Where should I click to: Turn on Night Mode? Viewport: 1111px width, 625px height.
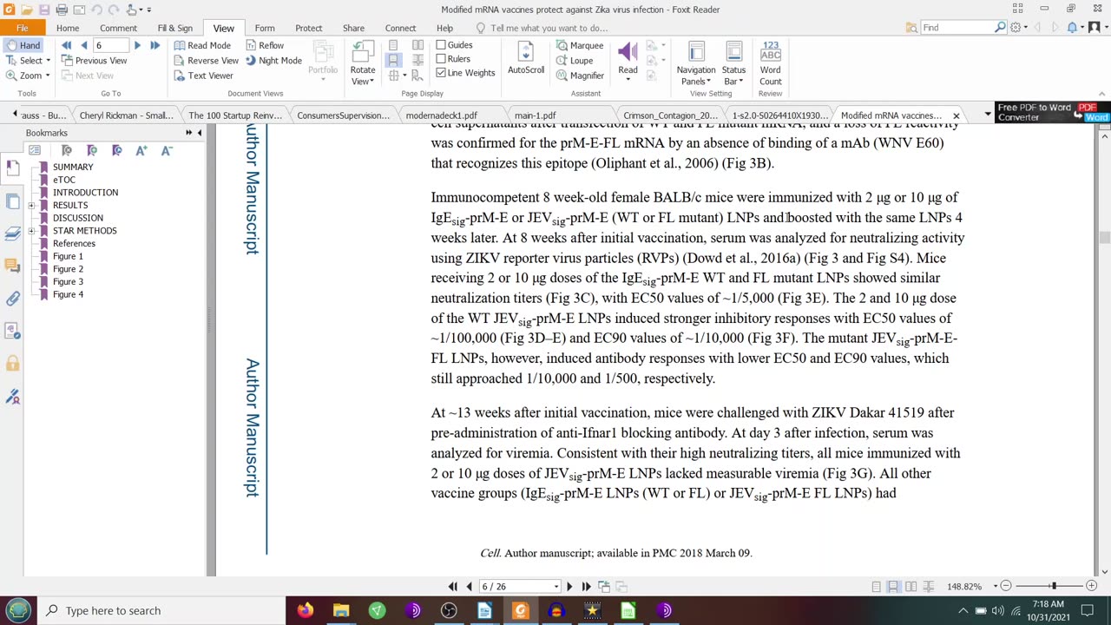pos(273,61)
